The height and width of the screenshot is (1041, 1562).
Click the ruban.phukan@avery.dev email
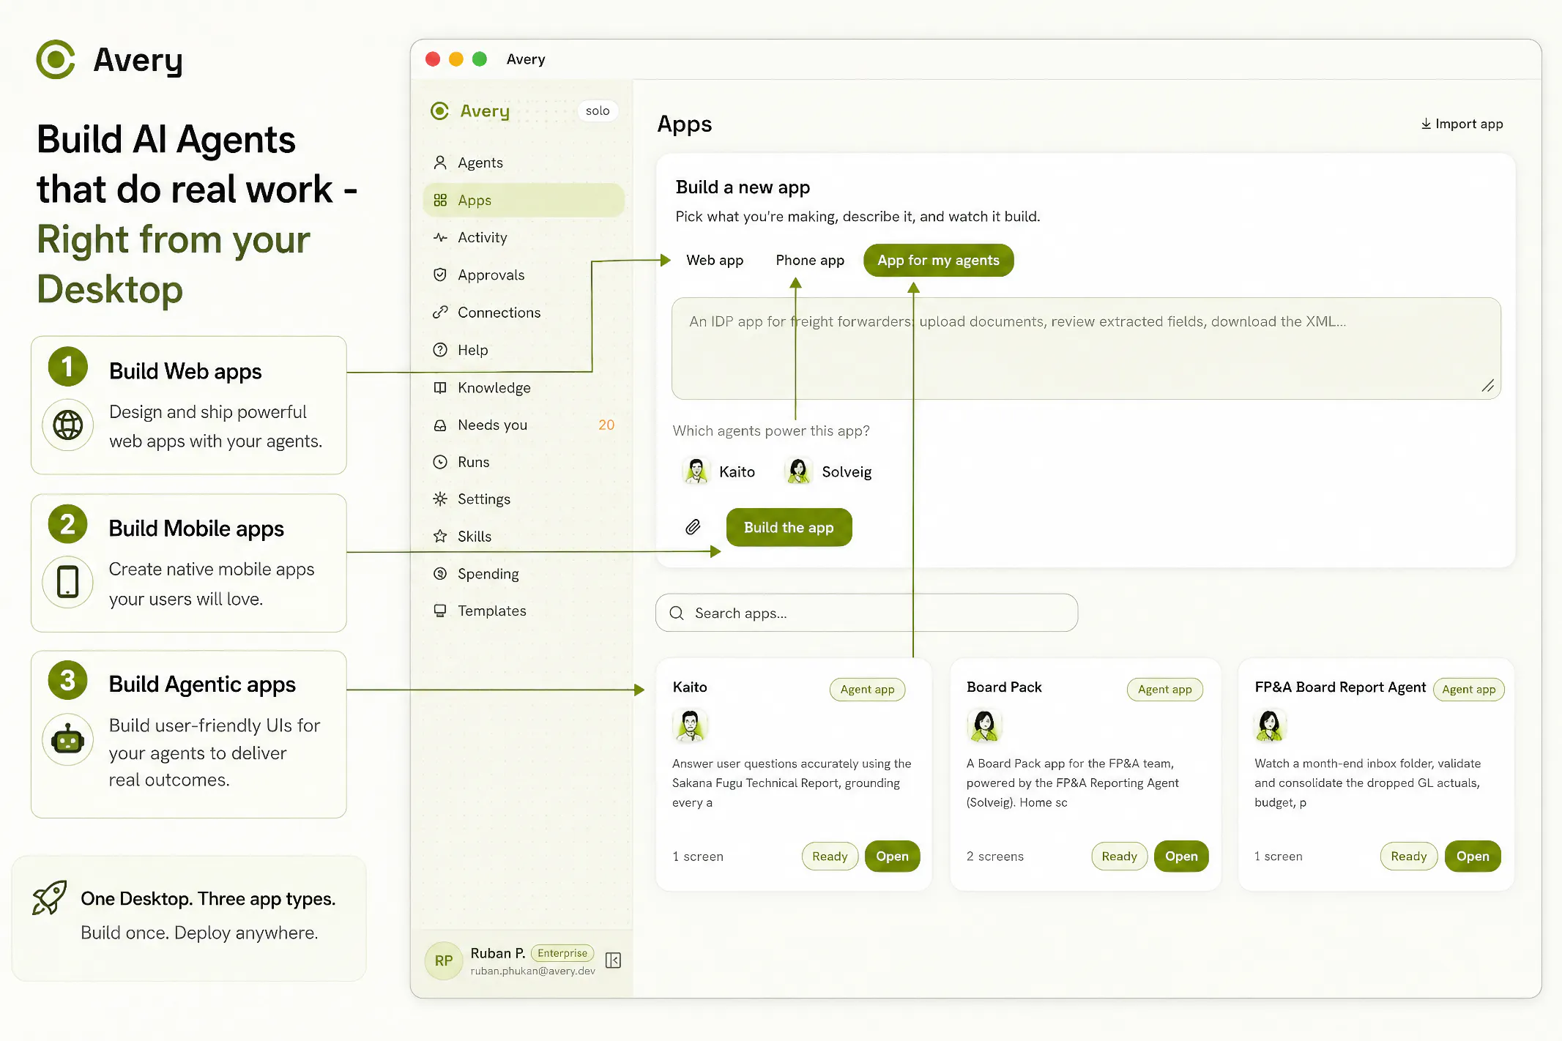532,971
